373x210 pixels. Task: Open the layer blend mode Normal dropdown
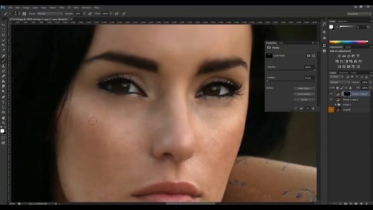[340, 82]
